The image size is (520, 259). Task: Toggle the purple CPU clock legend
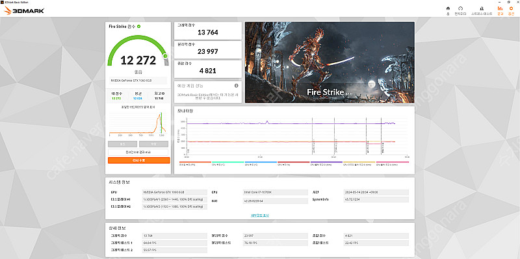326,164
